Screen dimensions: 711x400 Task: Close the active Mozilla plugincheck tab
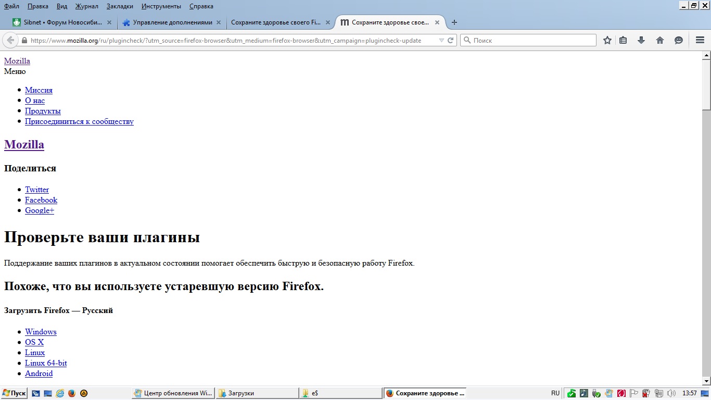(437, 22)
